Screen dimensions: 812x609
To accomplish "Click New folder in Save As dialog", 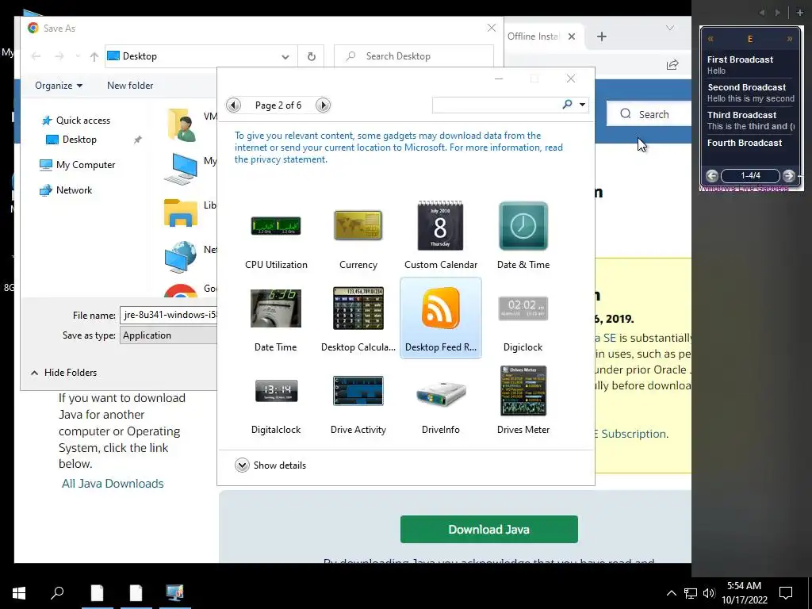I will click(x=130, y=86).
